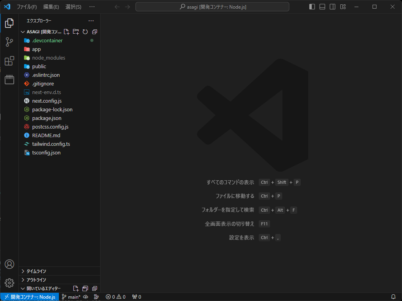Open the 選択(S) menu

[73, 7]
